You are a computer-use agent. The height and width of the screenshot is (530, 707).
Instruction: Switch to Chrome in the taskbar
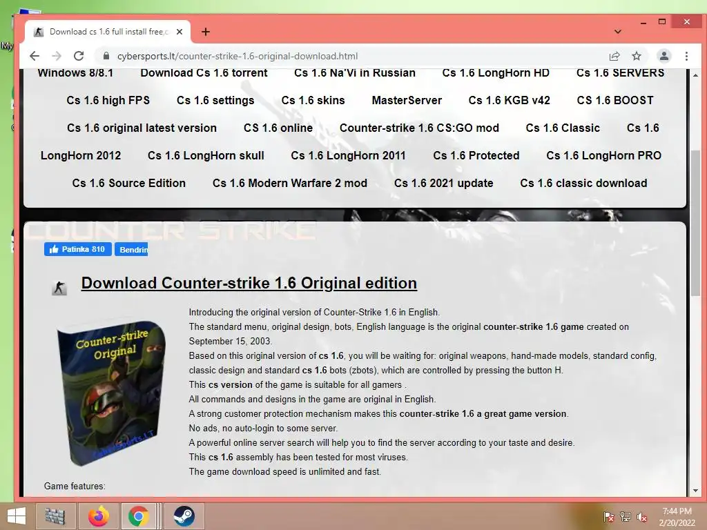pyautogui.click(x=138, y=516)
